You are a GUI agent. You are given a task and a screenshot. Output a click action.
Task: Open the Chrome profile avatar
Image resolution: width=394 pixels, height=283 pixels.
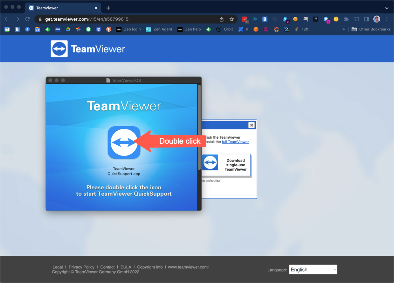point(377,19)
